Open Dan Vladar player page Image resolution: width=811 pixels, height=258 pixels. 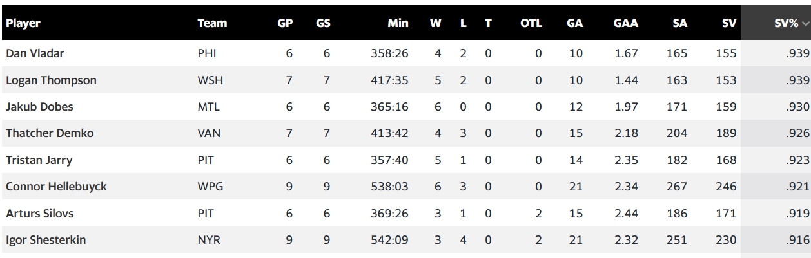[x=35, y=54]
